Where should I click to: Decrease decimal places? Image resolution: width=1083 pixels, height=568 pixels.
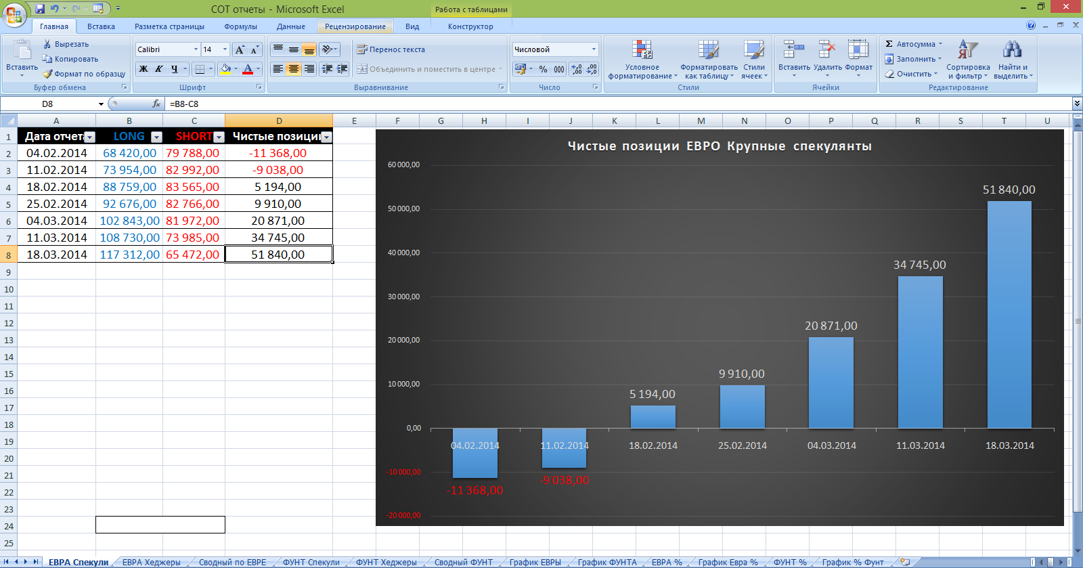click(x=592, y=69)
